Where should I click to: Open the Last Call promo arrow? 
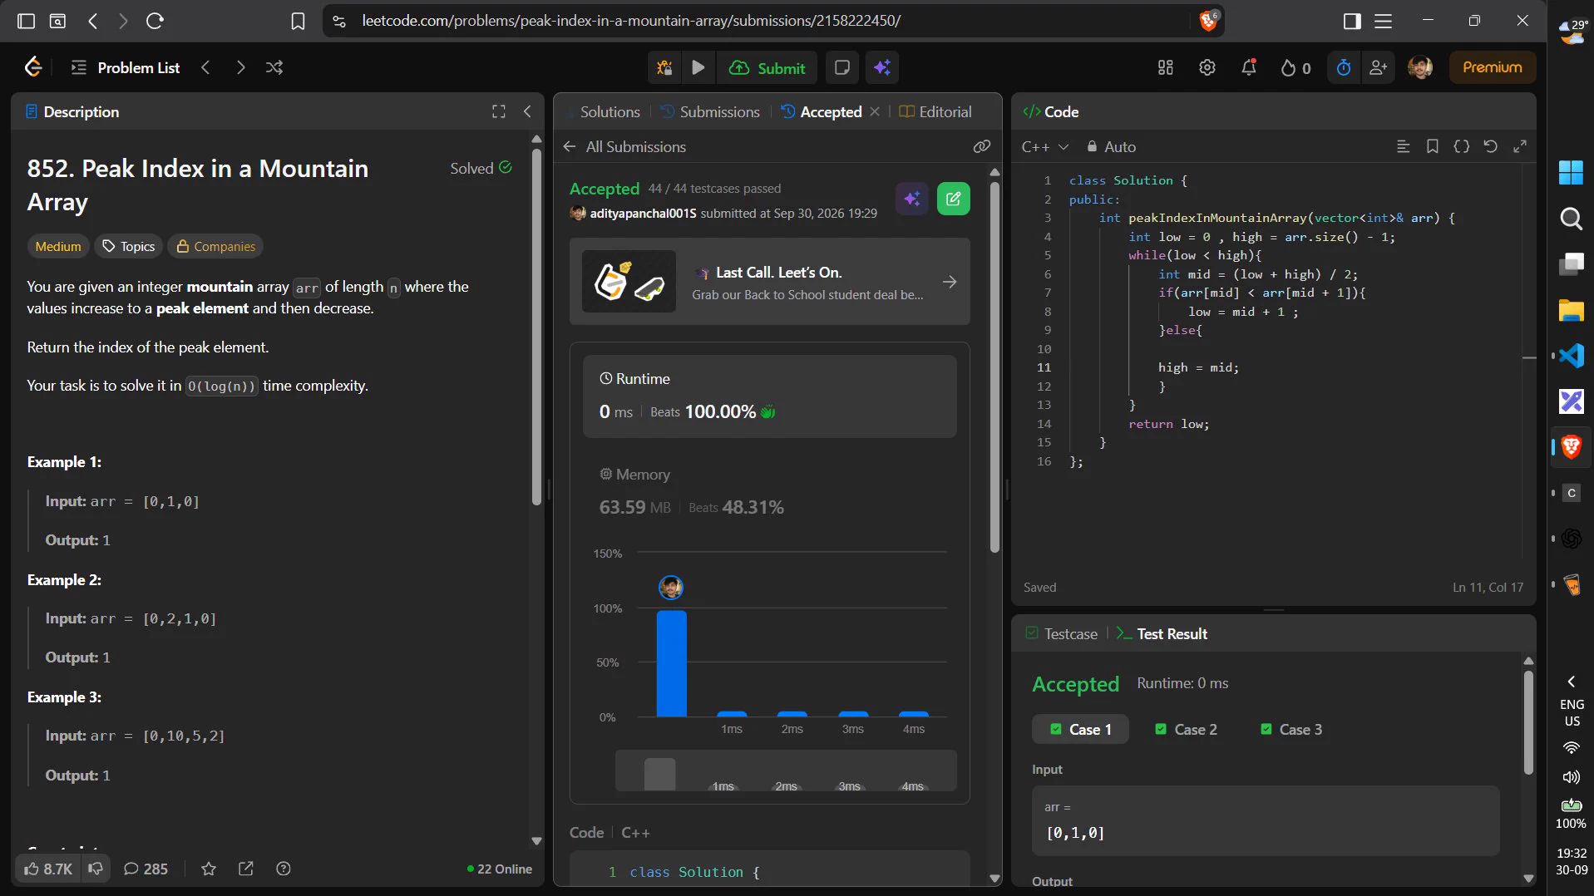point(949,282)
